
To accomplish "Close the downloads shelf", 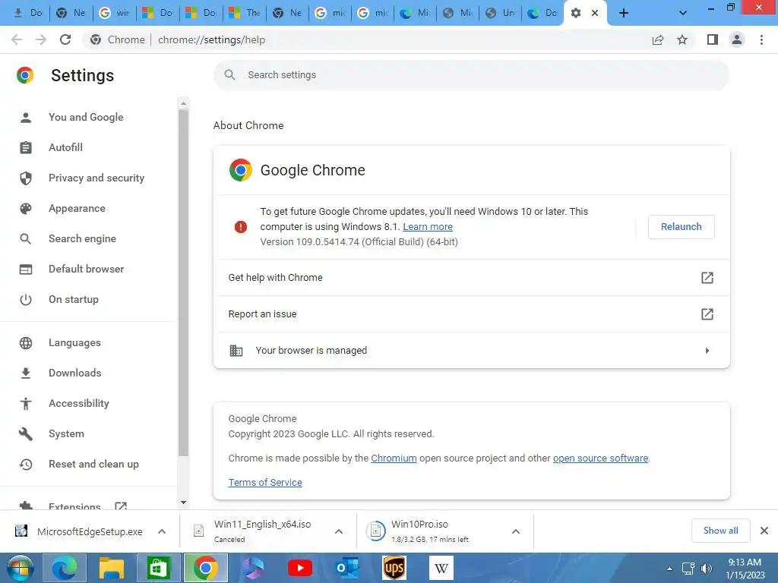I will (764, 531).
